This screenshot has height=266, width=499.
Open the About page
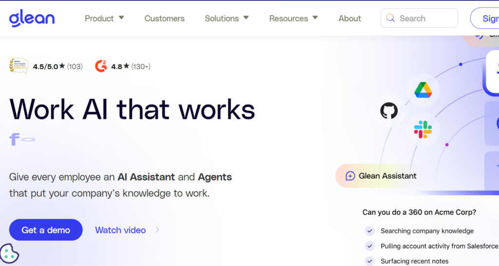pos(350,19)
